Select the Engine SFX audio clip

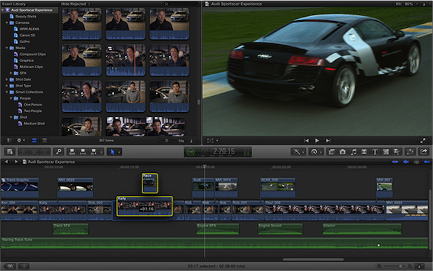pos(218,229)
